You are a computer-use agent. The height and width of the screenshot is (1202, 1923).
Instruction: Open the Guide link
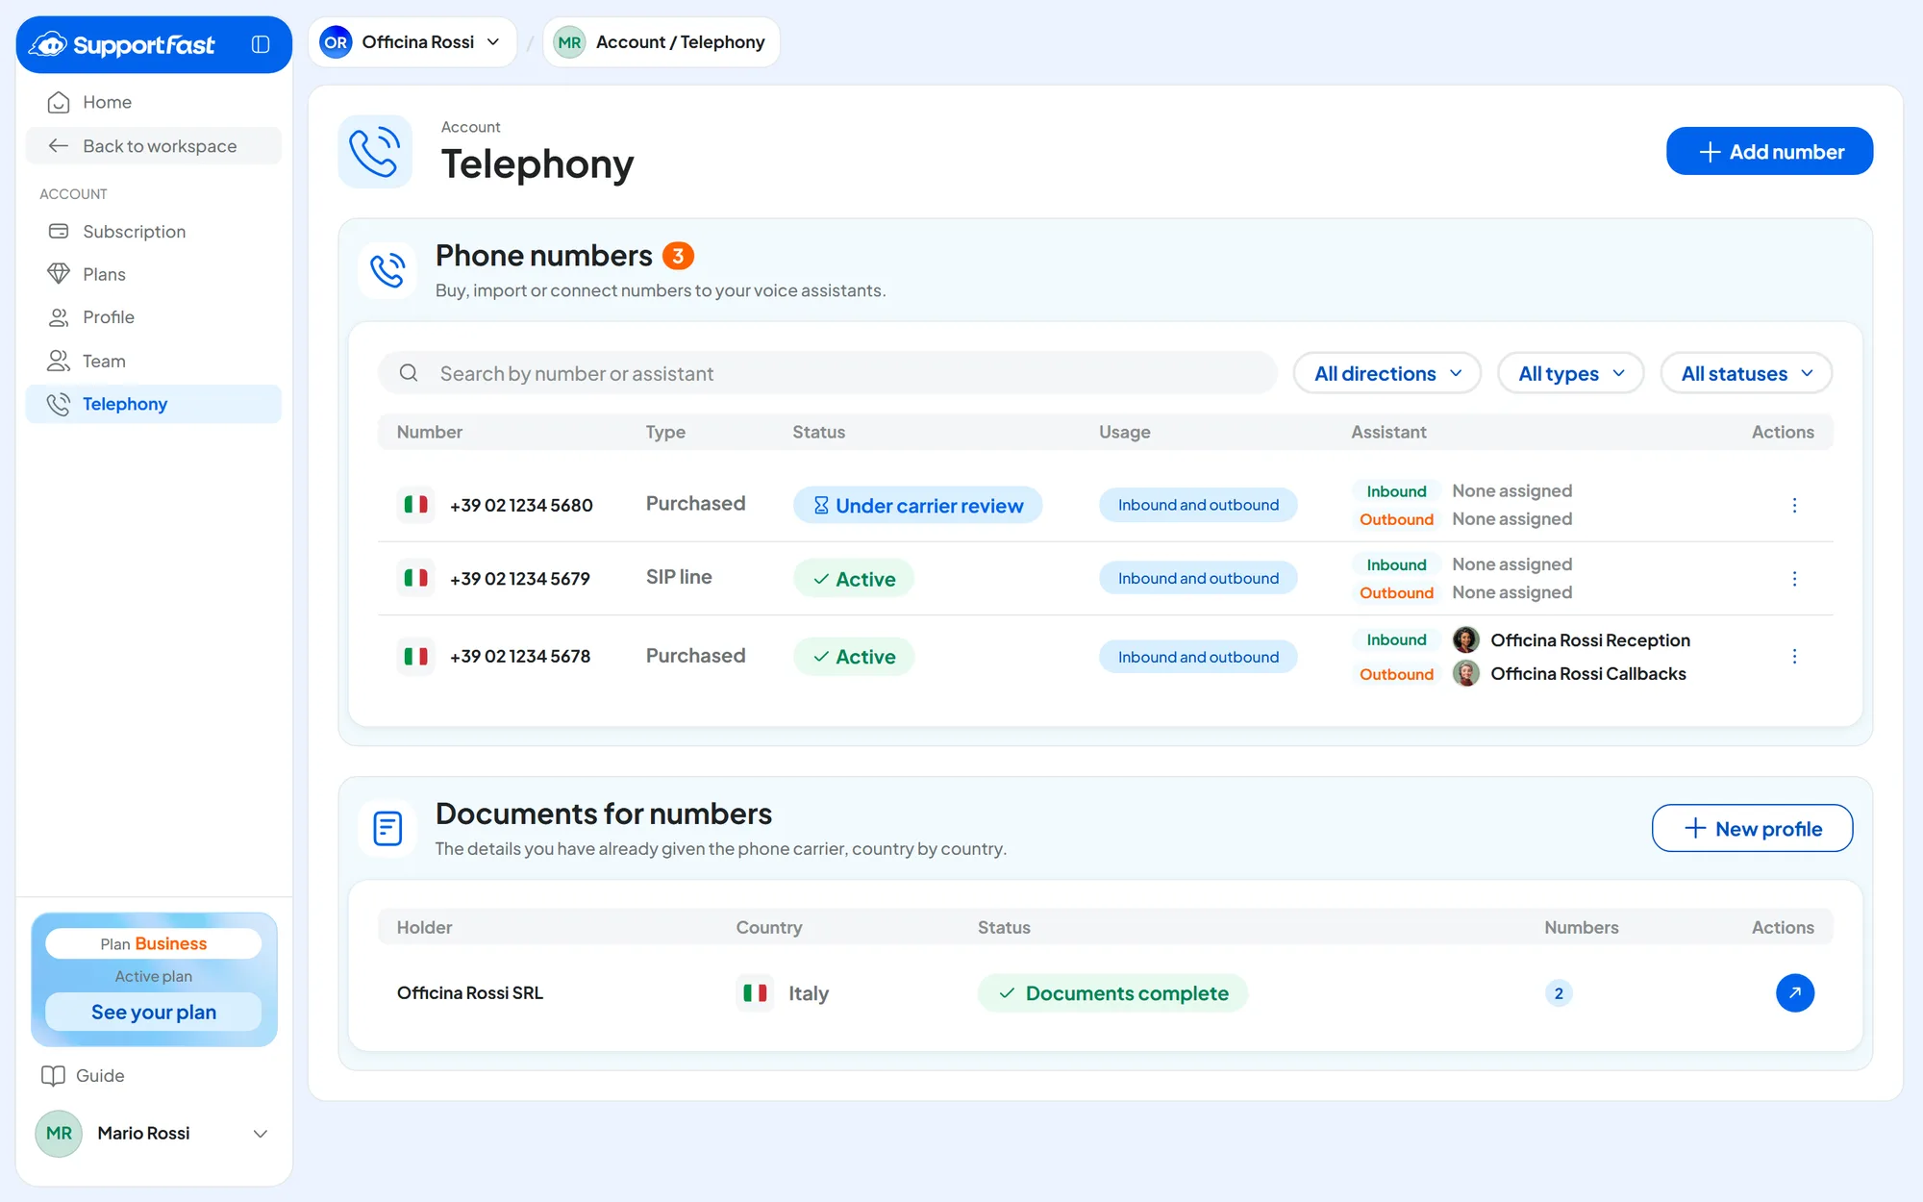83,1075
